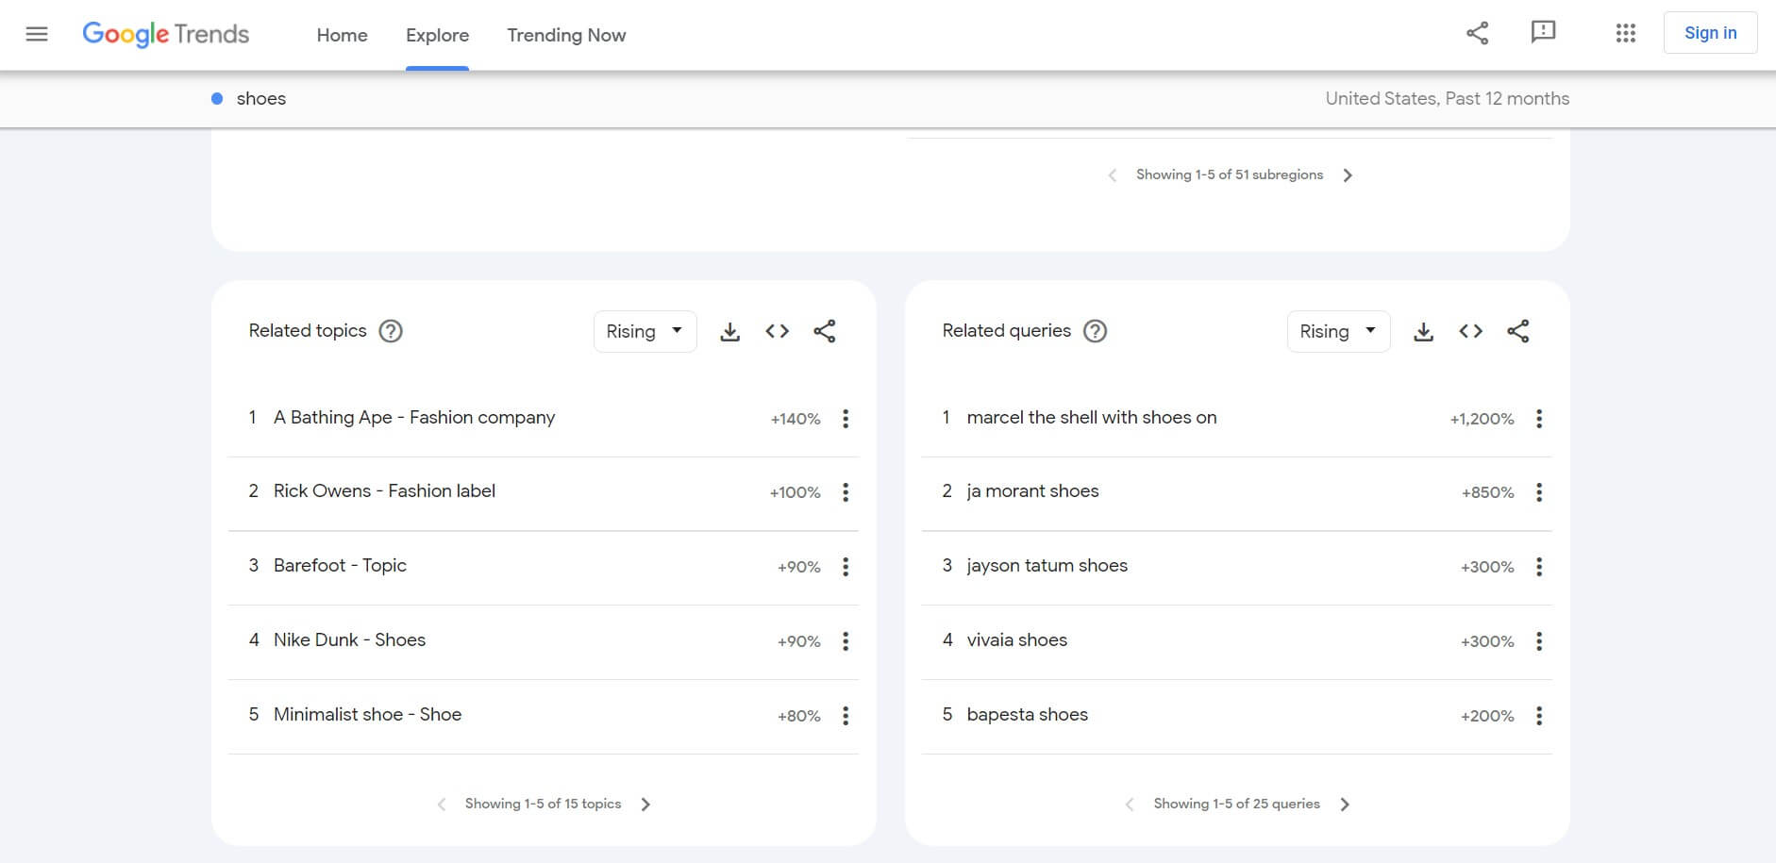Viewport: 1776px width, 863px height.
Task: Open the hamburger main menu
Action: (37, 35)
